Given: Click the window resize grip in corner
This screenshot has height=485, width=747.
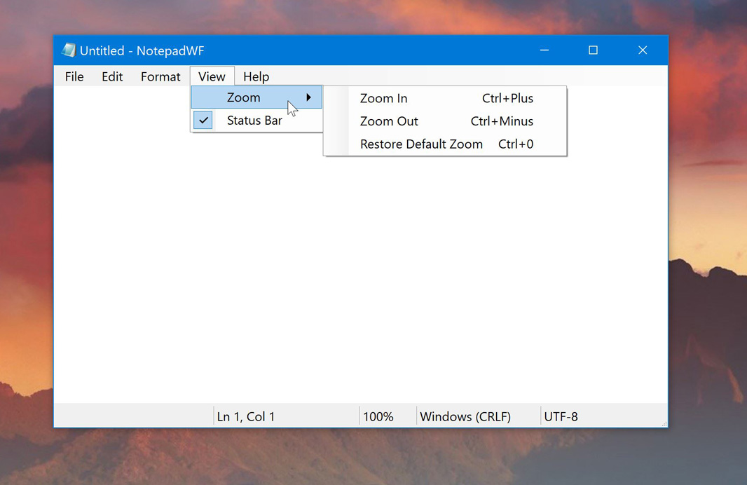Looking at the screenshot, I should (664, 423).
